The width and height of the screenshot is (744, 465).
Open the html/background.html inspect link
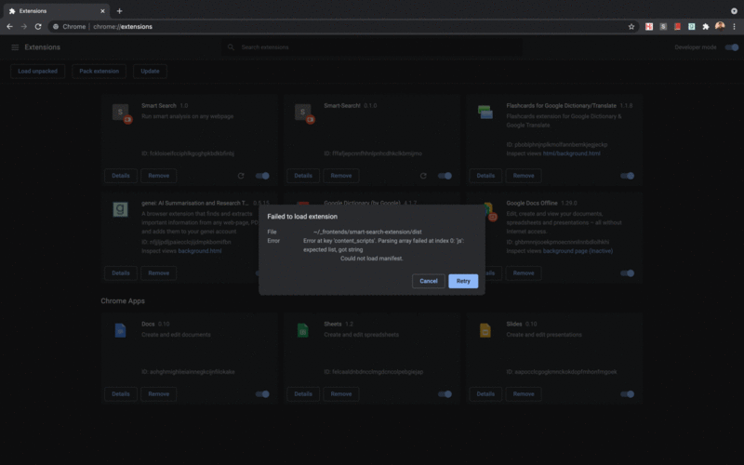571,153
